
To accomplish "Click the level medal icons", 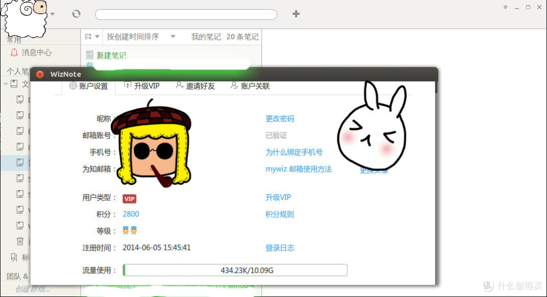I will pos(130,230).
